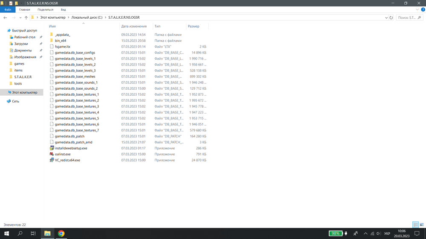Open the Вид ribbon tab
426x239 pixels.
(x=63, y=9)
